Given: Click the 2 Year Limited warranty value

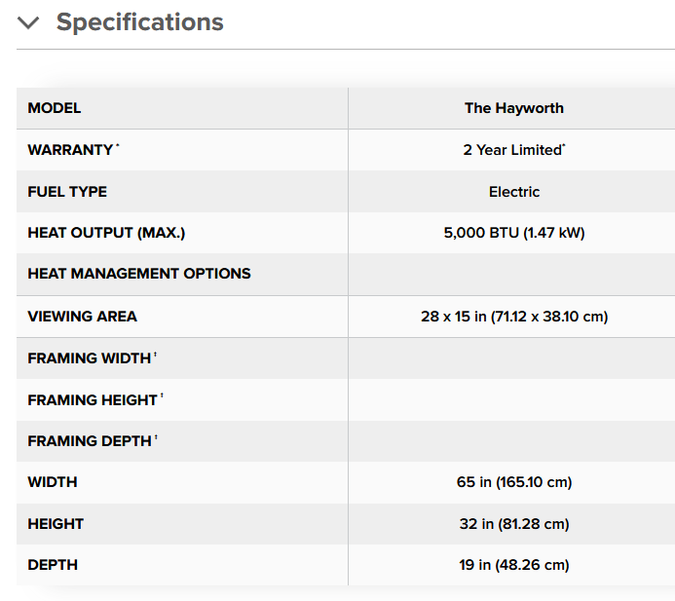Looking at the screenshot, I should tap(513, 150).
